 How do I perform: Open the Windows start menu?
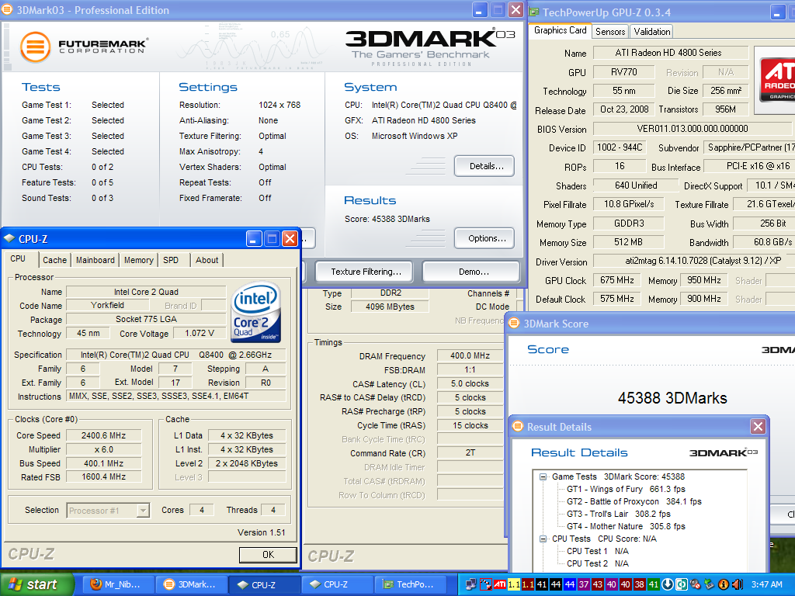tap(36, 584)
